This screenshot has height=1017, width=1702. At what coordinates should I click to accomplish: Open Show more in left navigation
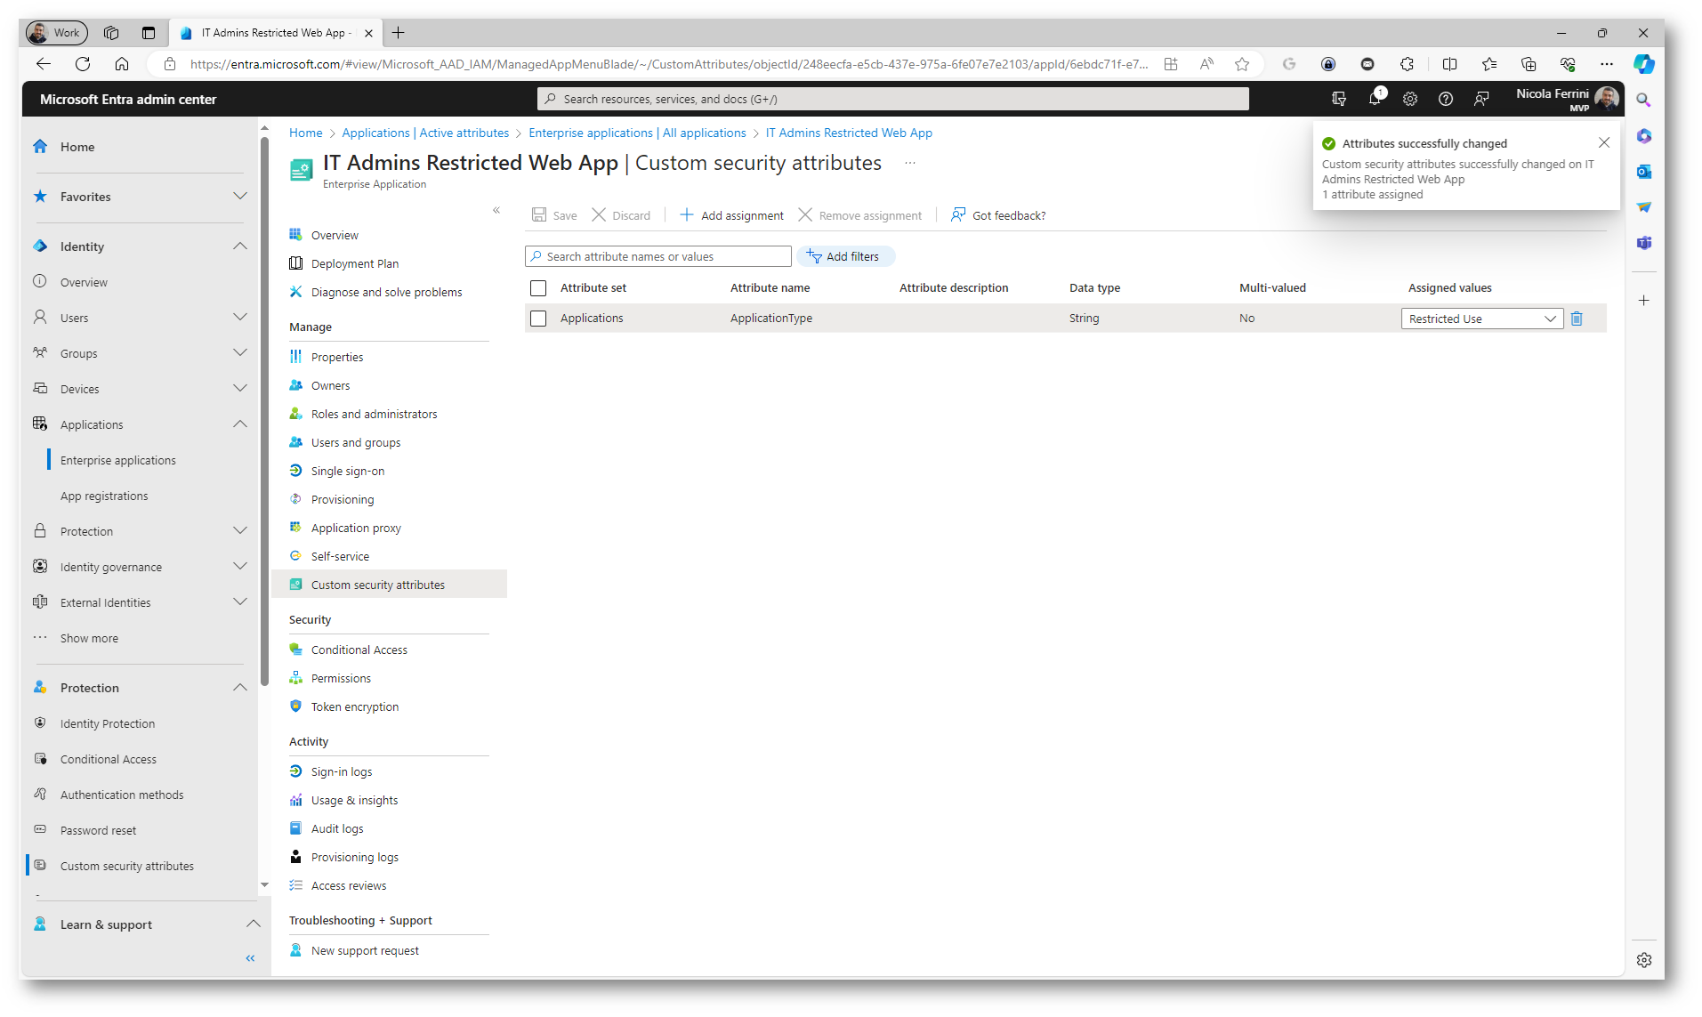tap(89, 638)
